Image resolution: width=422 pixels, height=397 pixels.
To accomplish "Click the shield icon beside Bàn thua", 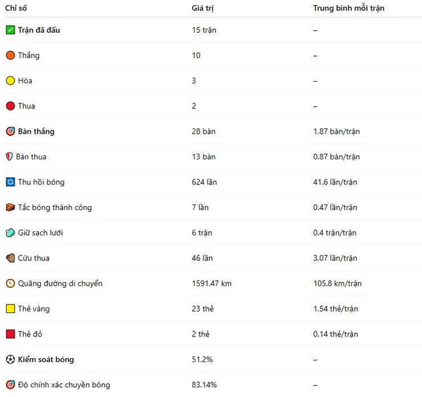I will click(x=9, y=157).
